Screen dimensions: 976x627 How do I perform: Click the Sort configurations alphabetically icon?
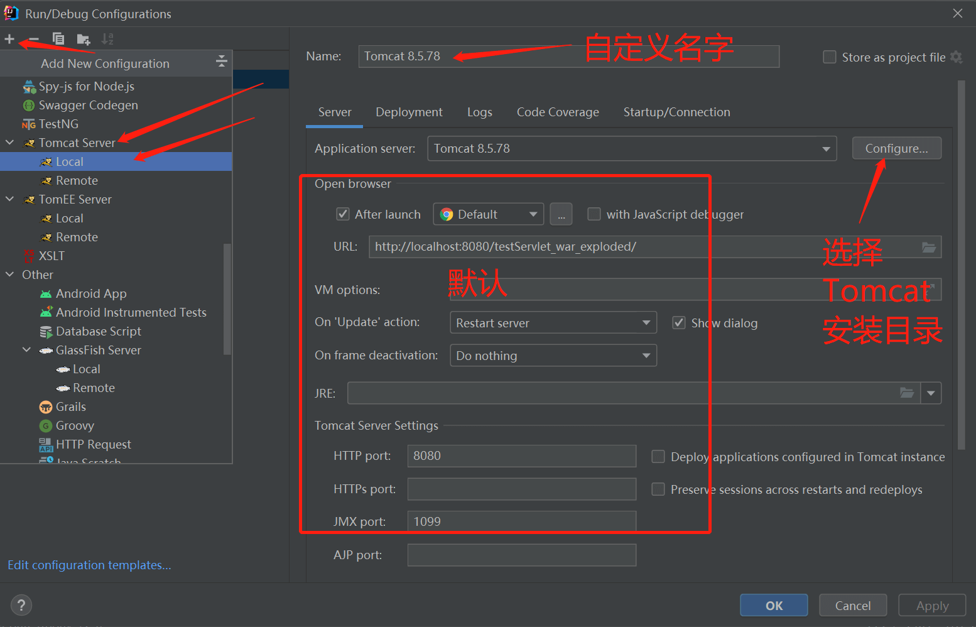107,39
